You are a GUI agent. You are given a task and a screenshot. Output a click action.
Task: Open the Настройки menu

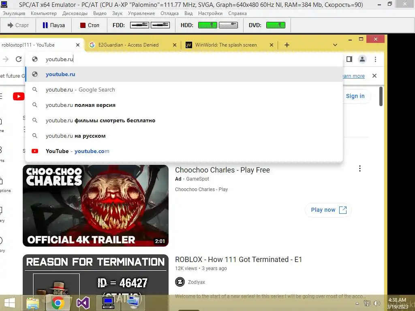(210, 13)
